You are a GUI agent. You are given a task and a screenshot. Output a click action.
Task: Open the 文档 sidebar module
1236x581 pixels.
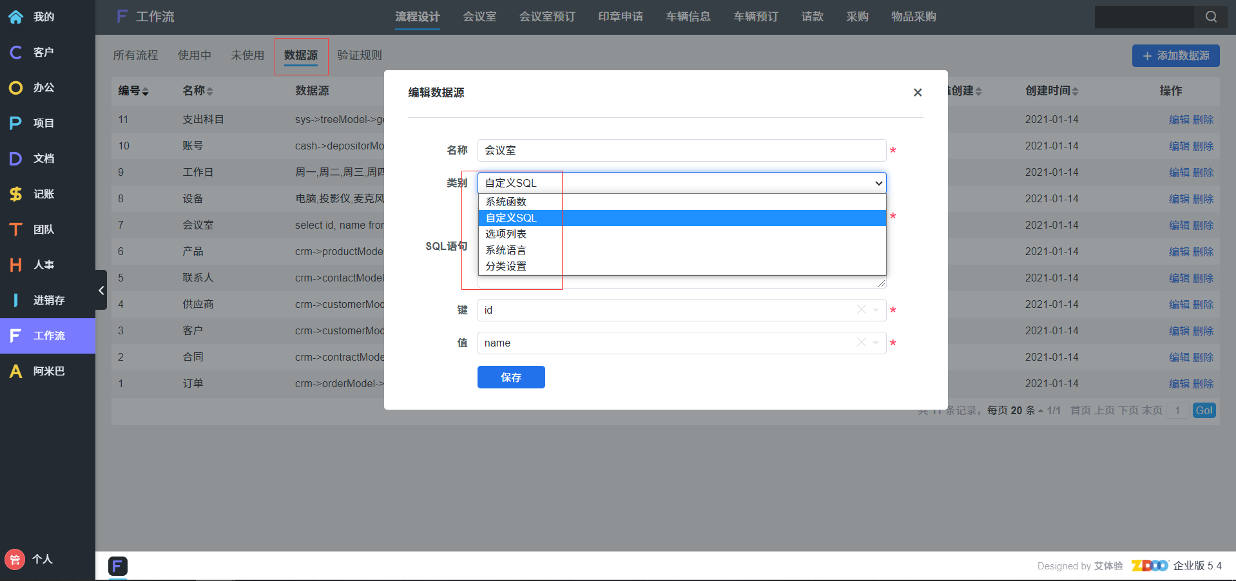coord(43,158)
